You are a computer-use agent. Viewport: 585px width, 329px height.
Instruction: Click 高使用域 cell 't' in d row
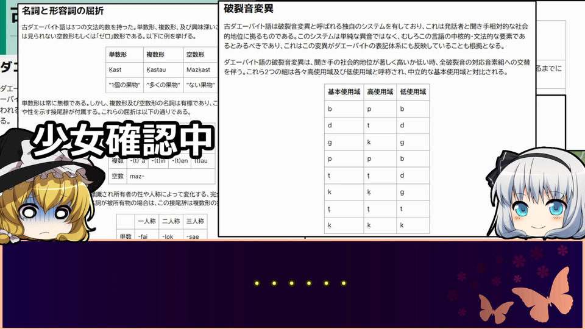click(x=380, y=126)
